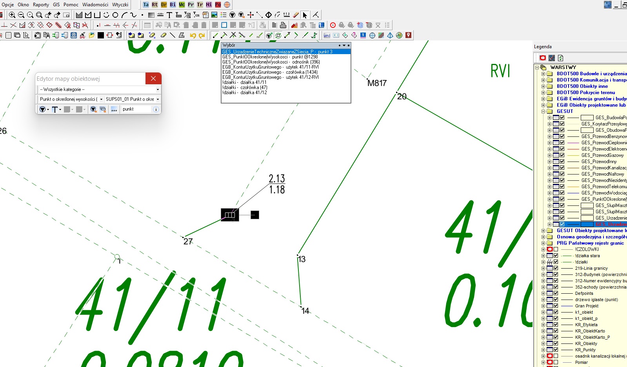Open the Okno menu
Viewport: 627px width, 367px height.
click(23, 5)
